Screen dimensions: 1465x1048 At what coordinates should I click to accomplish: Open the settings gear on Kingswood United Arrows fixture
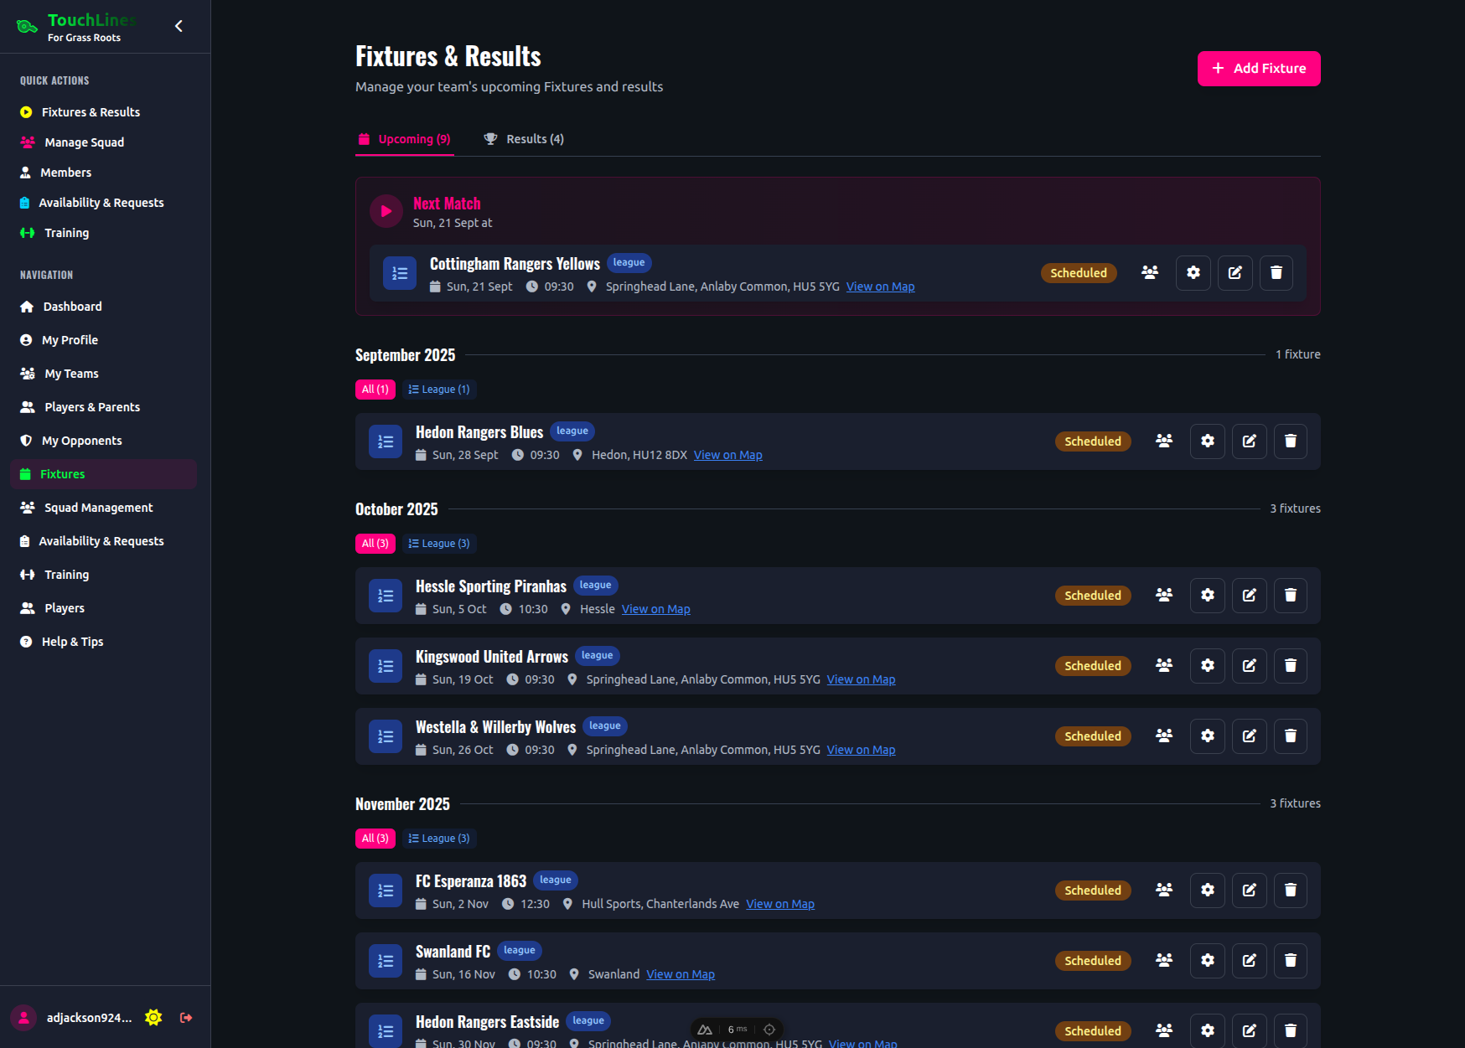tap(1207, 665)
